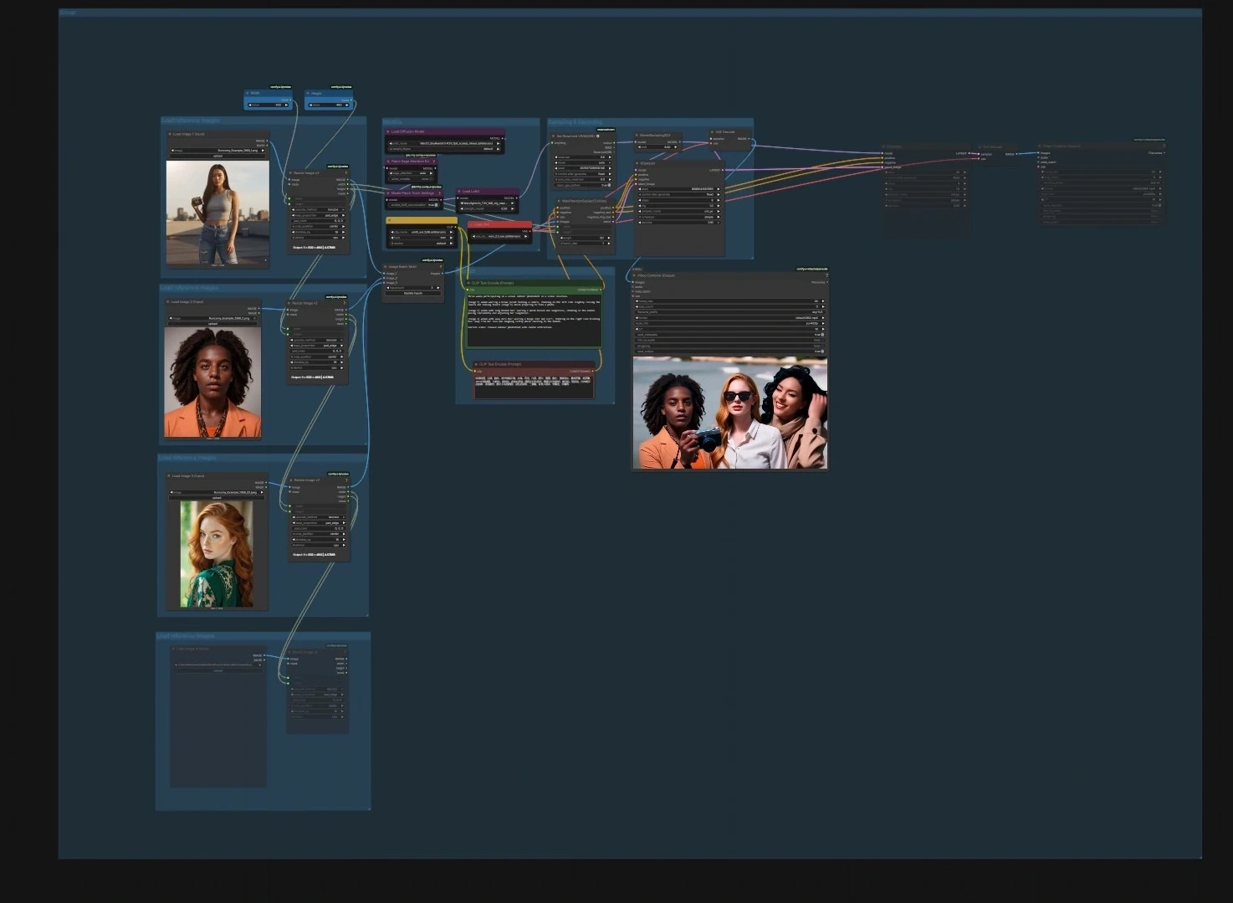Click the collapse dot on KSampler node

[637, 163]
